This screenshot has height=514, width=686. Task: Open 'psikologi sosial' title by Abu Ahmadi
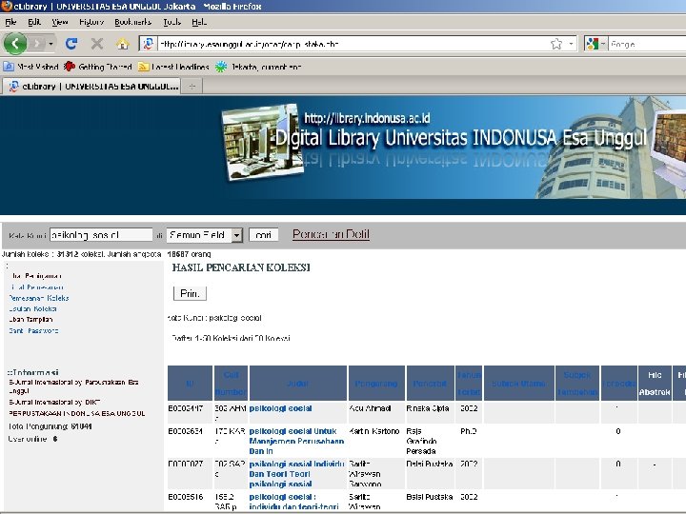280,408
